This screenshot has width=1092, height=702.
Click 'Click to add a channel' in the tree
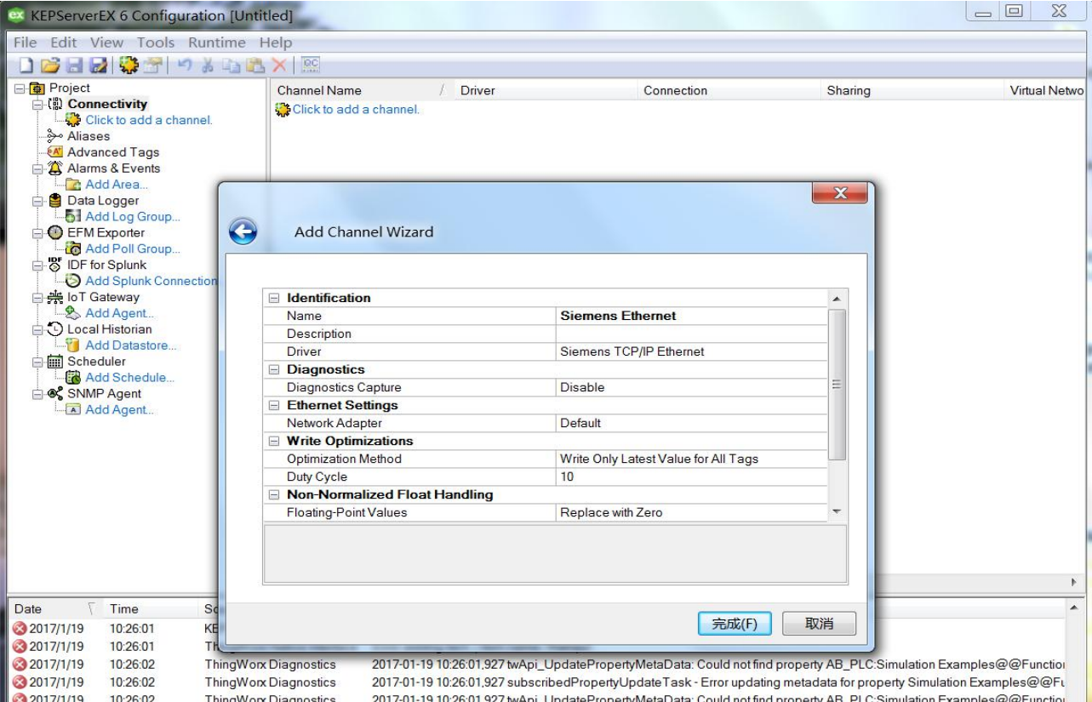[149, 120]
